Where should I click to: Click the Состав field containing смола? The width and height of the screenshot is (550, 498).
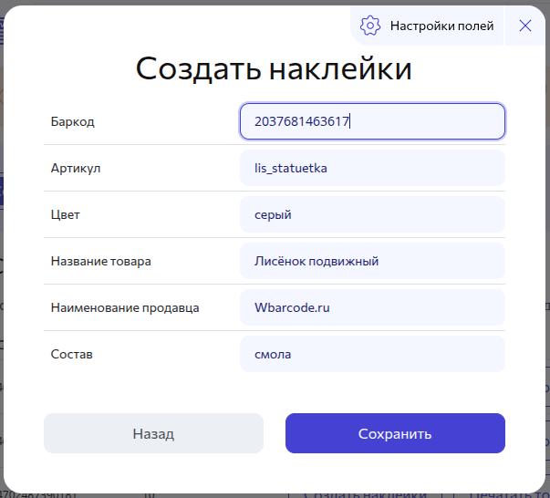(x=372, y=354)
